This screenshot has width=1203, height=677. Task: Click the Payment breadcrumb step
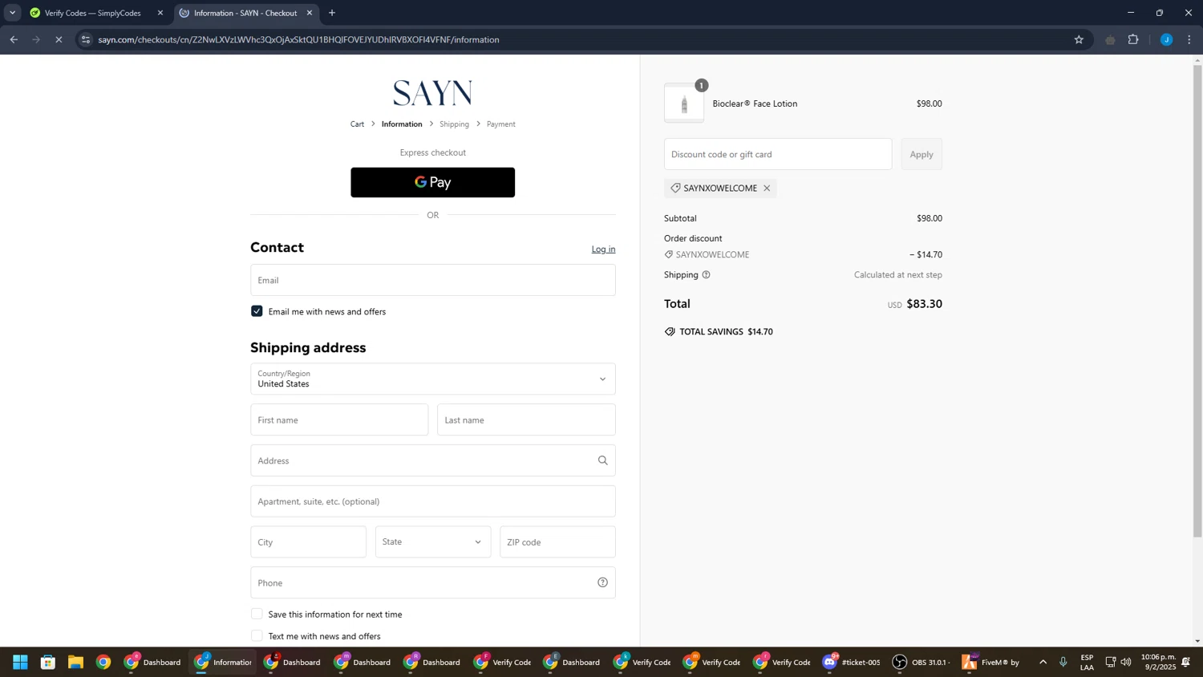coord(500,124)
